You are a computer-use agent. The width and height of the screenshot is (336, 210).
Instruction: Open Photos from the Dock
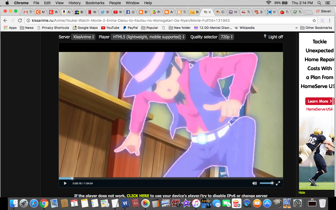[145, 203]
